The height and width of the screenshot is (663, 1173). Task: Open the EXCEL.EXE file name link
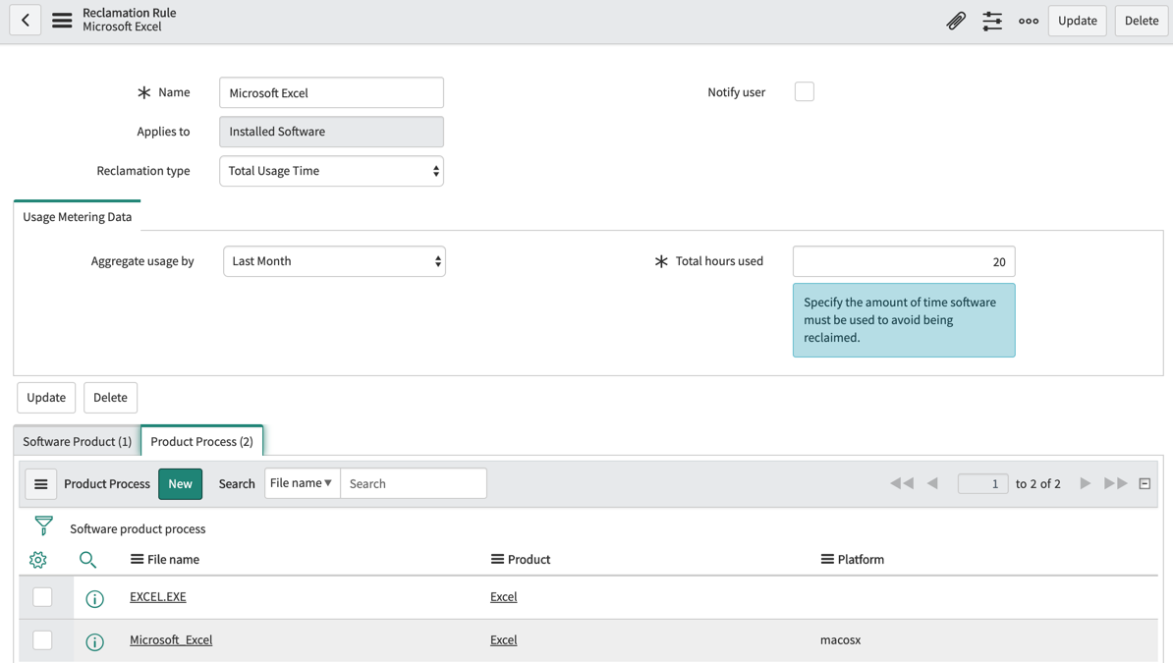tap(158, 597)
